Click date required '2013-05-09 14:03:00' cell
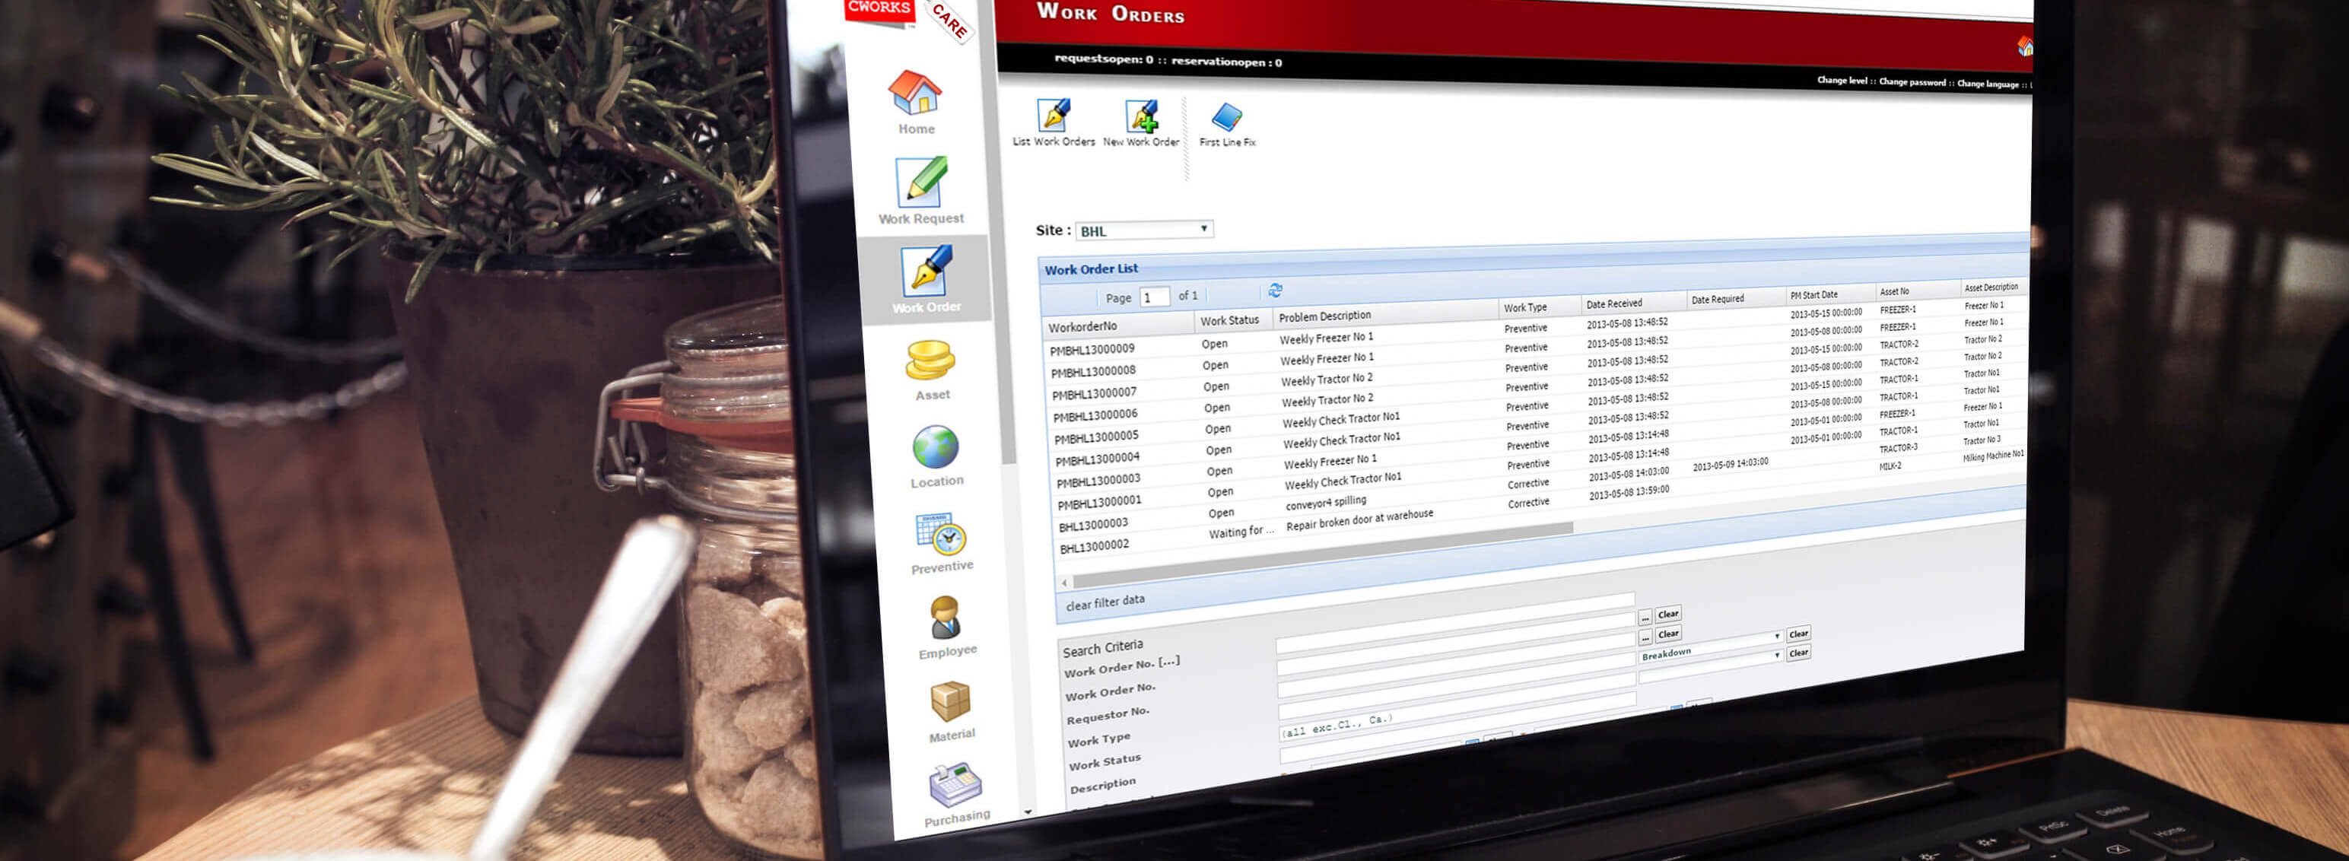 [1730, 464]
